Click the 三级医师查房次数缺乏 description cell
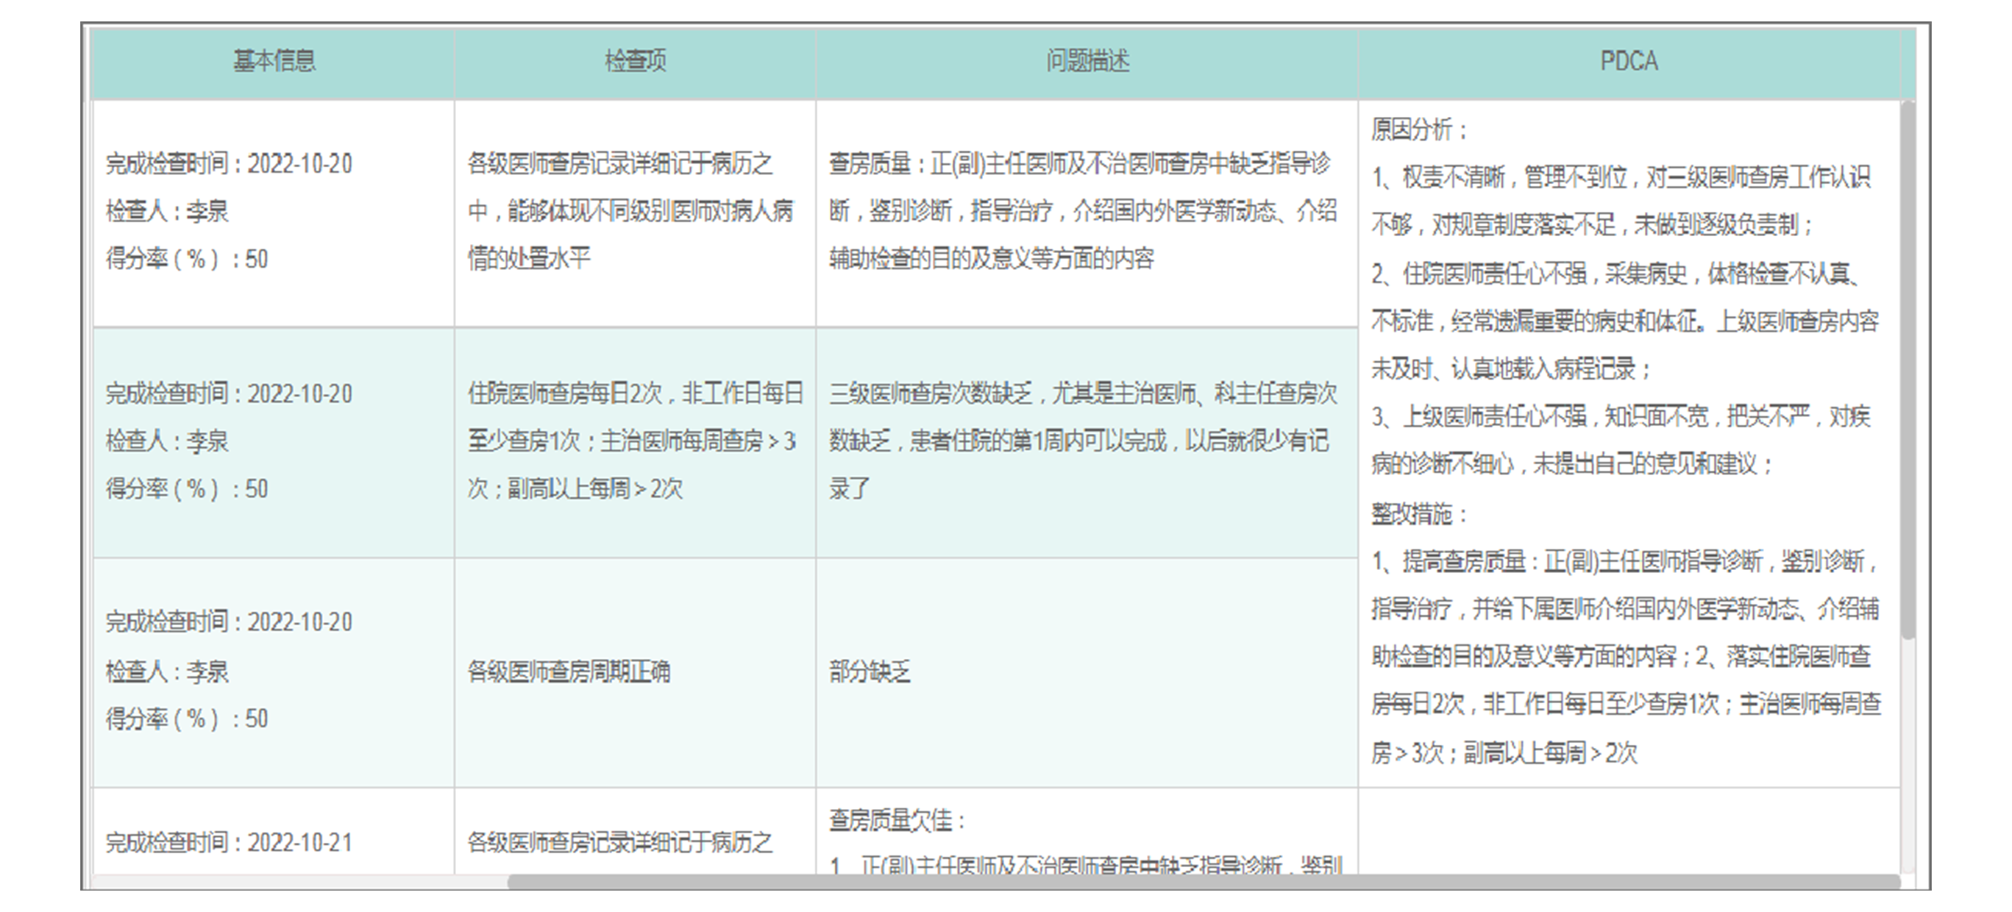Image resolution: width=2012 pixels, height=912 pixels. (1083, 441)
